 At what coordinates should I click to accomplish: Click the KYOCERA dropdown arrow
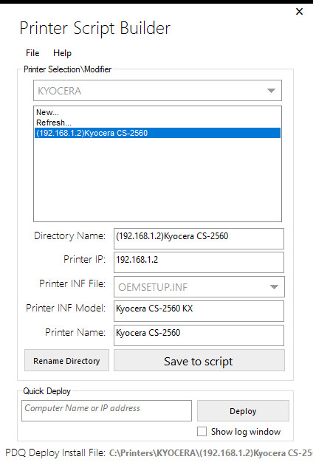tap(271, 91)
